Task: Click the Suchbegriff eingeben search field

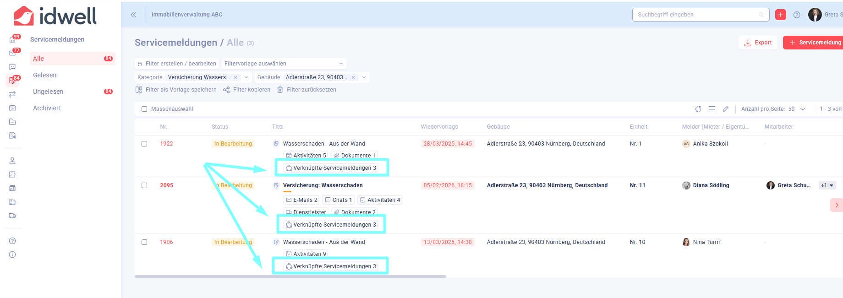Action: [696, 15]
